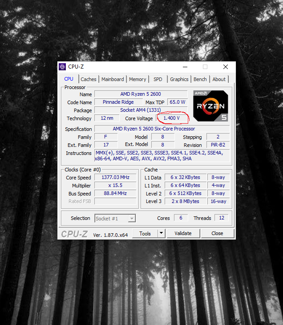Click the Tools button

145,233
